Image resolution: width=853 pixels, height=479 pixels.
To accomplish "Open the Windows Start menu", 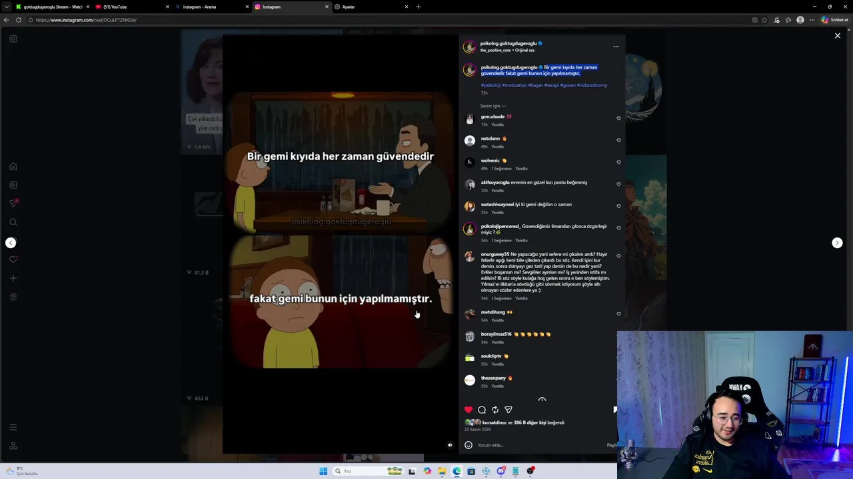I will [x=323, y=471].
